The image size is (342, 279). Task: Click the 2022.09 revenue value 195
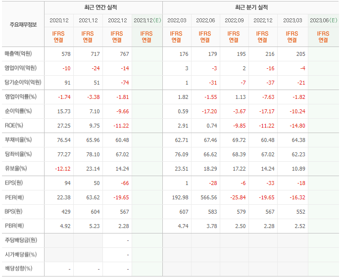point(241,54)
